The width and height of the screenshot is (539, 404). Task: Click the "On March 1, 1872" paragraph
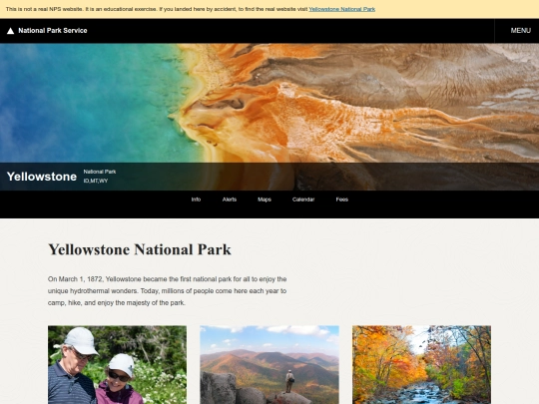coord(168,291)
